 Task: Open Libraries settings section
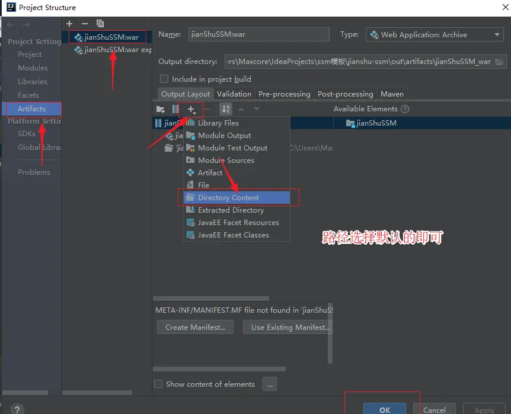(x=33, y=81)
